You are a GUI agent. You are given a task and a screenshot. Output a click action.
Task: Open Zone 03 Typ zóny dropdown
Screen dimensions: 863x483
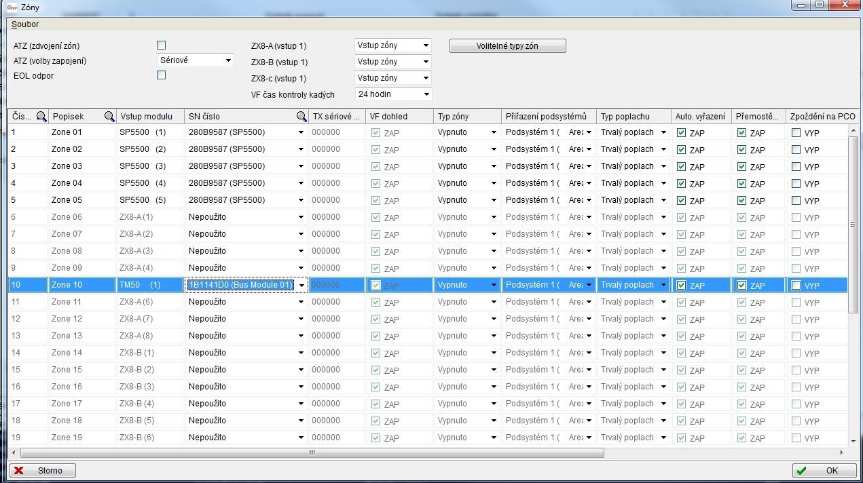[467, 166]
